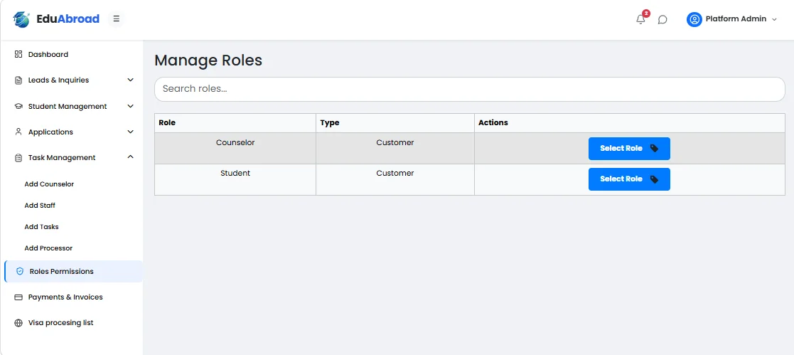Open the chat messages bubble icon
The width and height of the screenshot is (794, 355).
[x=662, y=20]
